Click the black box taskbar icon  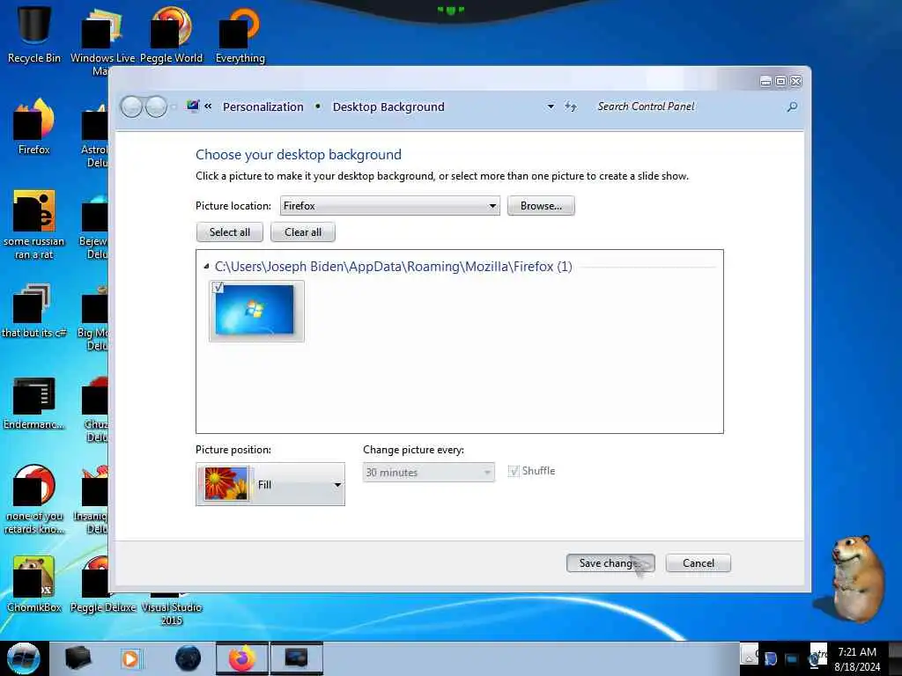(x=78, y=658)
